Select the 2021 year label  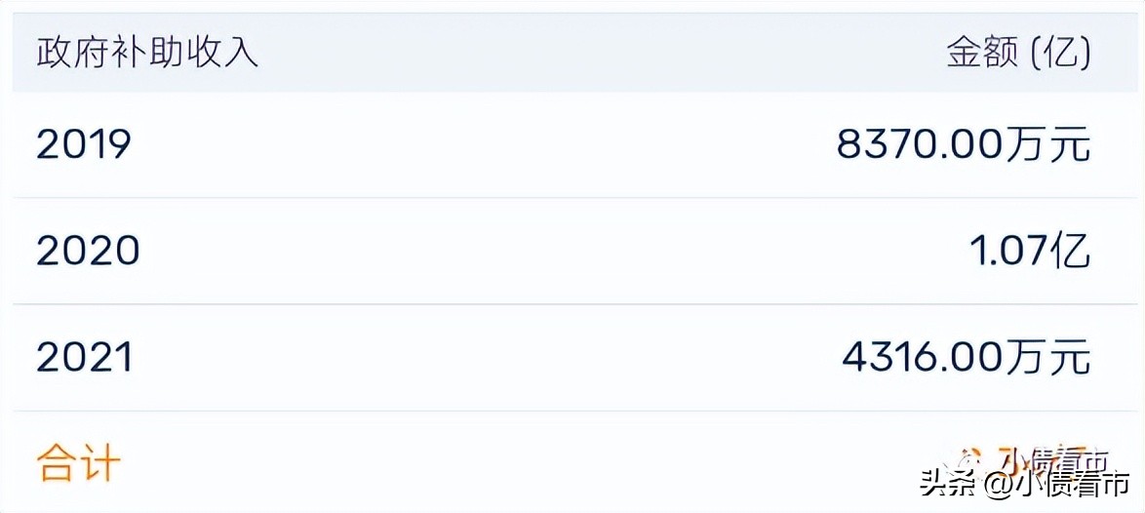point(85,358)
